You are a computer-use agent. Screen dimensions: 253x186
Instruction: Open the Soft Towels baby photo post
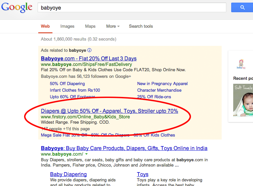[243, 100]
